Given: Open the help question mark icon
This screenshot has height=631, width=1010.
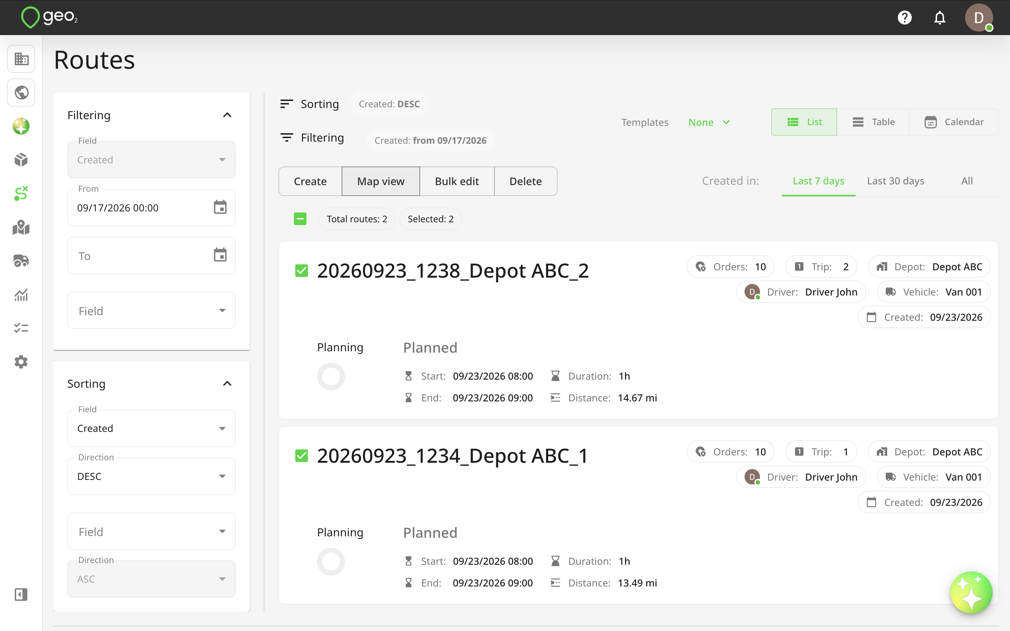Looking at the screenshot, I should 904,18.
